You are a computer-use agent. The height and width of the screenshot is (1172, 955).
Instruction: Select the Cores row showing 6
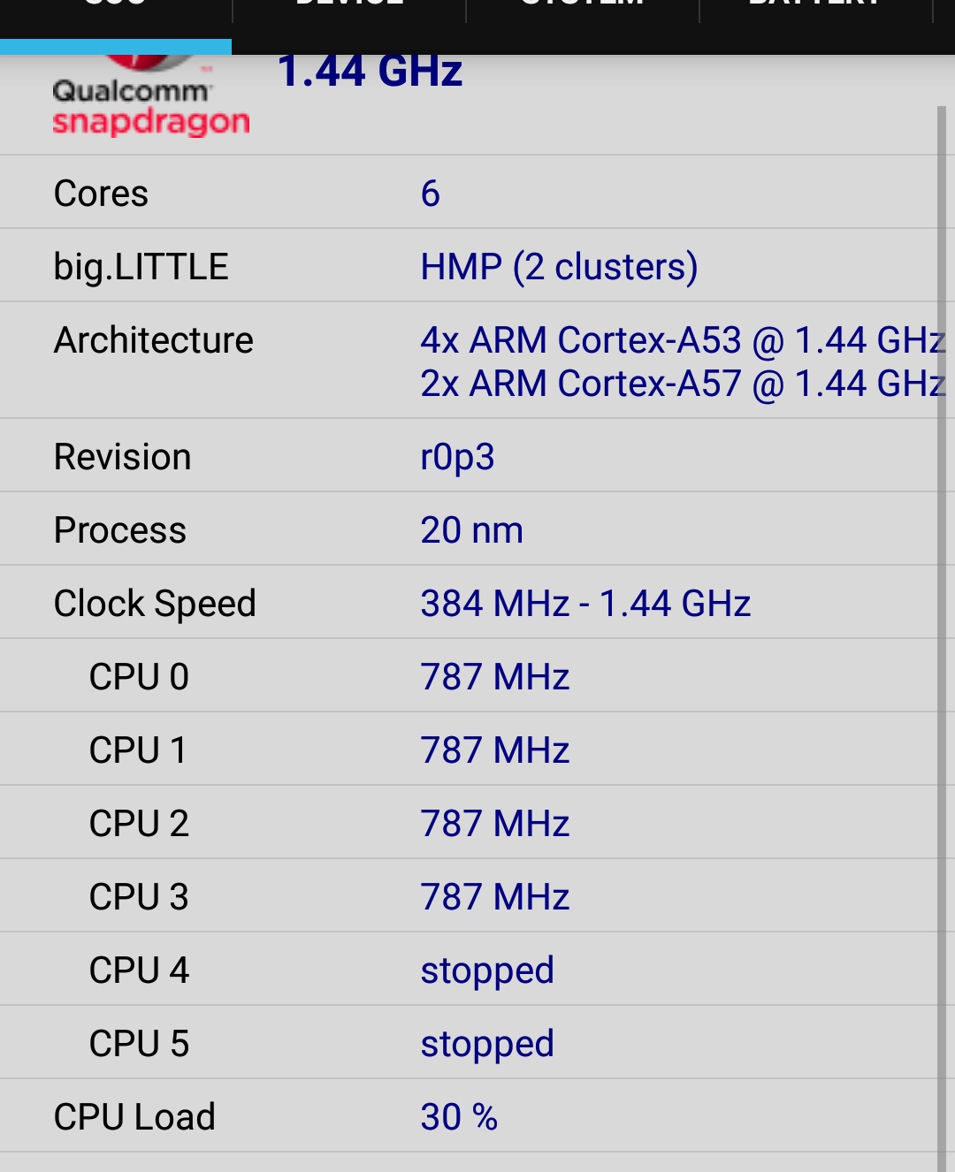[469, 193]
